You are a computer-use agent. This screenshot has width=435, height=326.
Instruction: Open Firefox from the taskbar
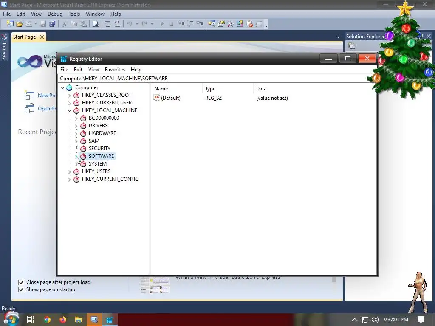pyautogui.click(x=63, y=320)
